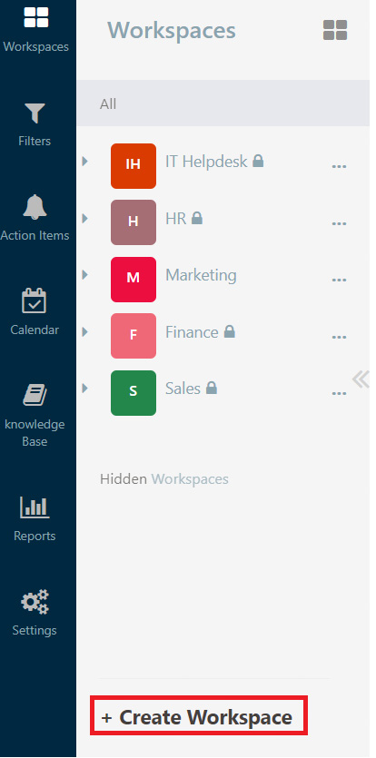
Task: Click the Workspaces grid icon in sidebar
Action: 35,16
